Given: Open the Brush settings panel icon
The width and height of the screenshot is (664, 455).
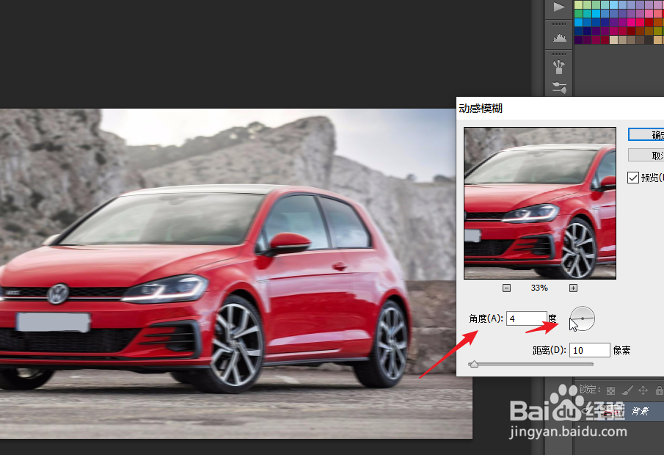Looking at the screenshot, I should click(559, 87).
